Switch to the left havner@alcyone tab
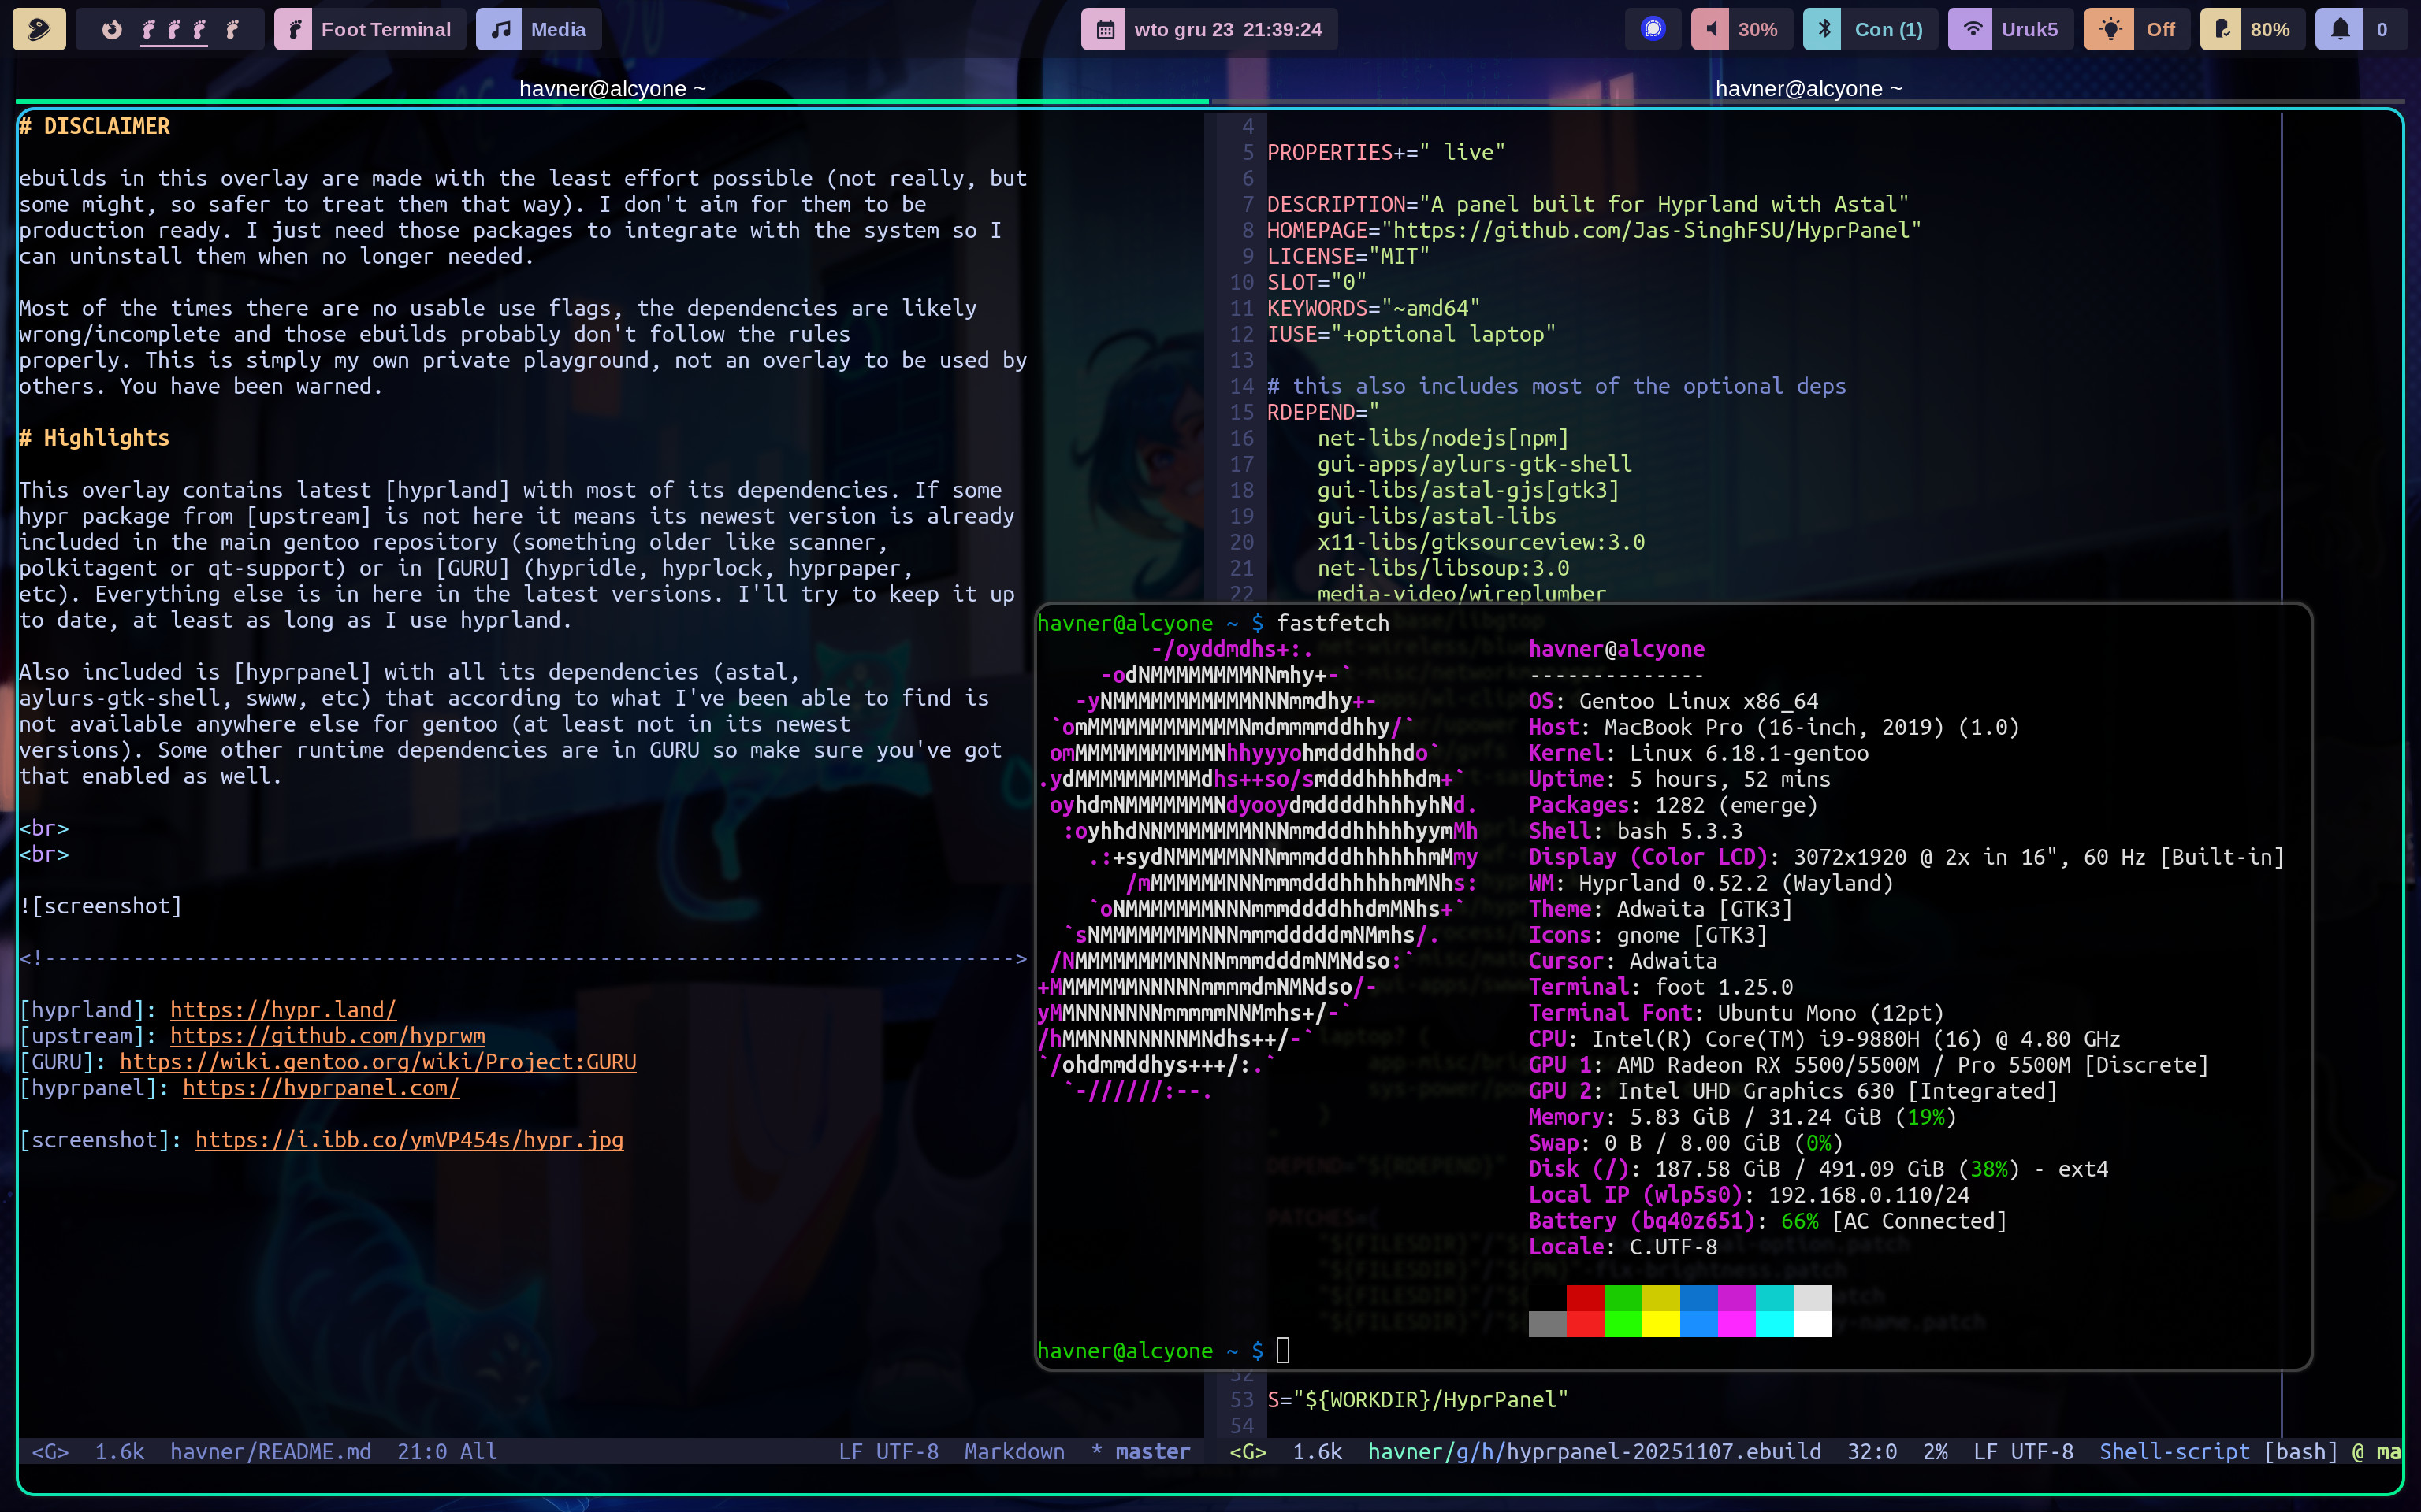This screenshot has width=2421, height=1512. (x=612, y=88)
